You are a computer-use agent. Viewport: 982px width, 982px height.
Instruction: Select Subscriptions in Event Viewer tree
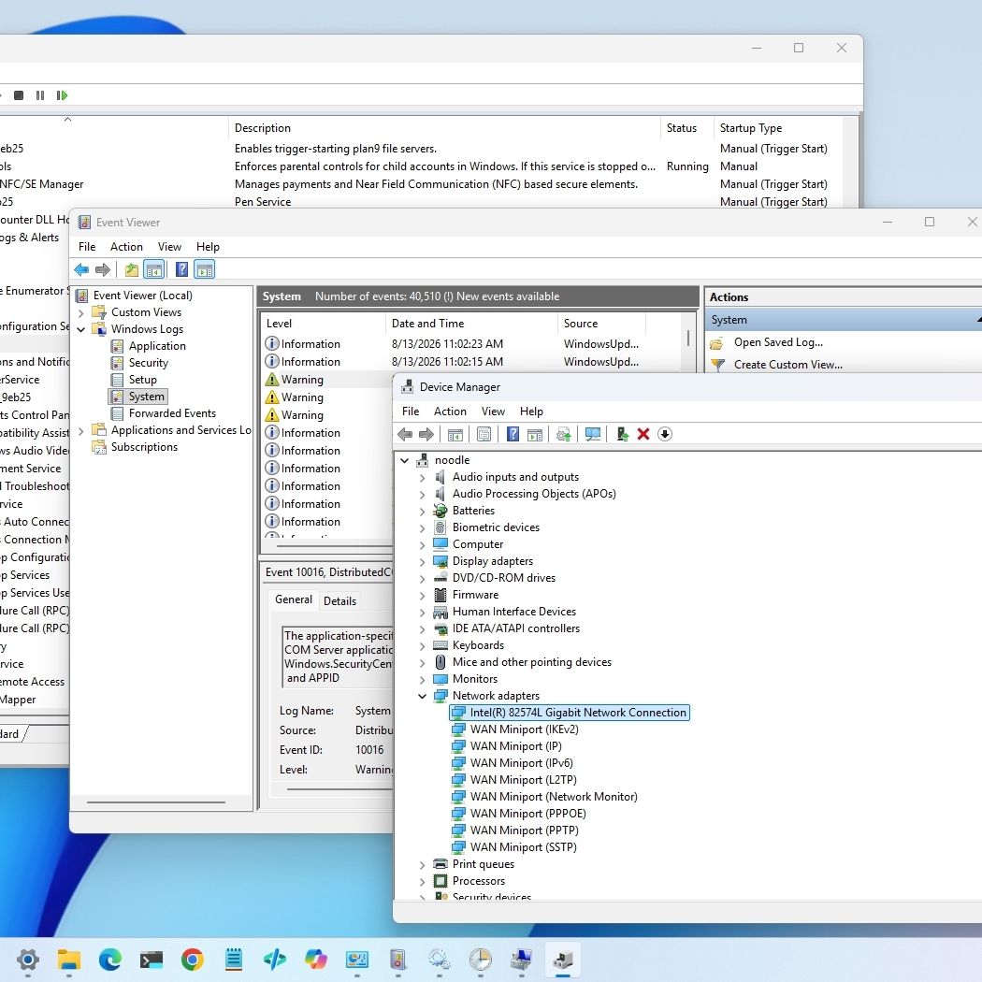[144, 447]
